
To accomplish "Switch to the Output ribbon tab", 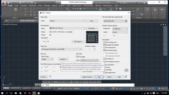I will (54, 6).
